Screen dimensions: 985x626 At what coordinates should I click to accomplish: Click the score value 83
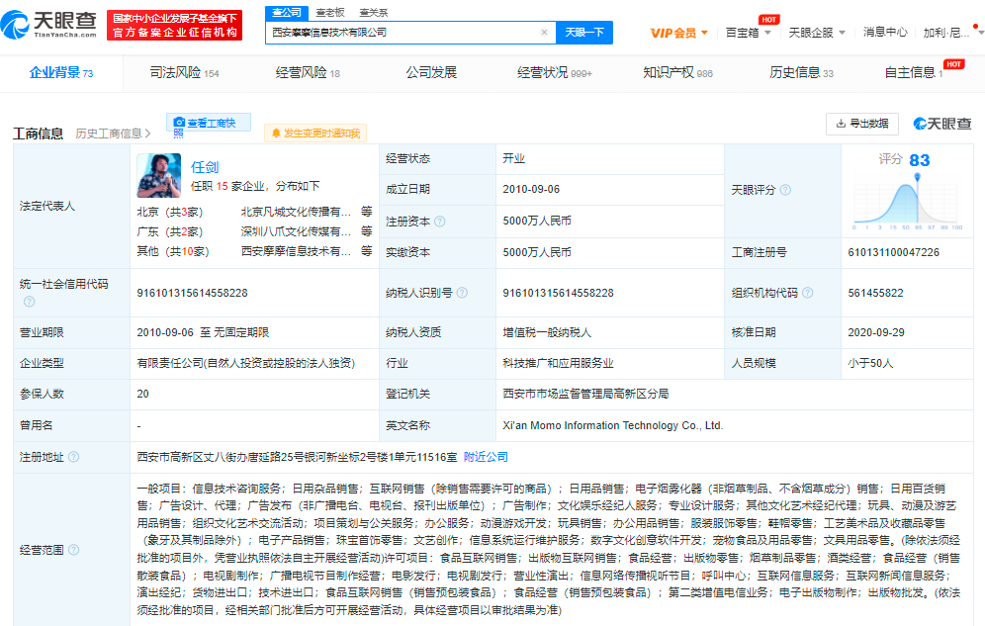(x=919, y=161)
